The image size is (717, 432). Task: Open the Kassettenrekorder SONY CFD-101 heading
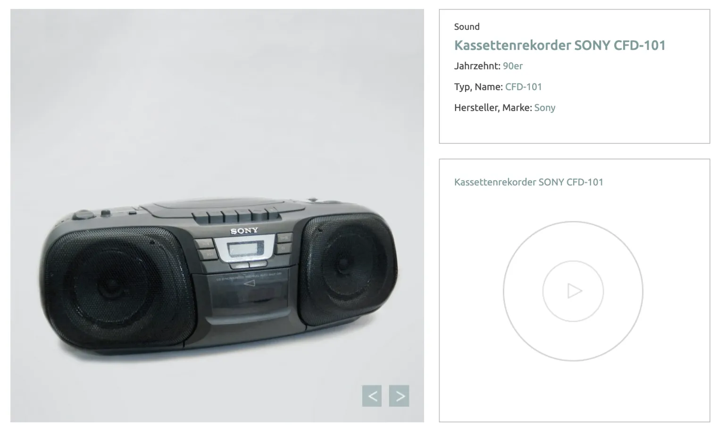coord(560,45)
